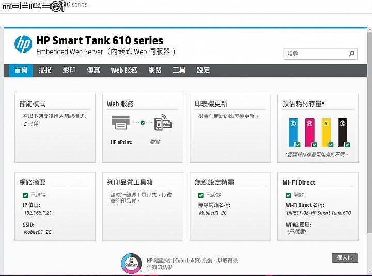
Task: Open the 節能模式 card heading
Action: pos(33,104)
